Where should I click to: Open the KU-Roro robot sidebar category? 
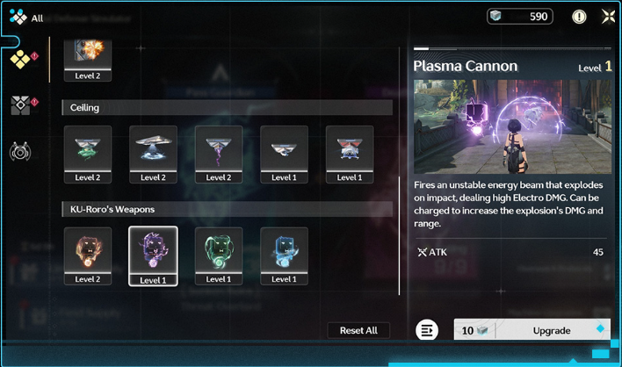20,152
